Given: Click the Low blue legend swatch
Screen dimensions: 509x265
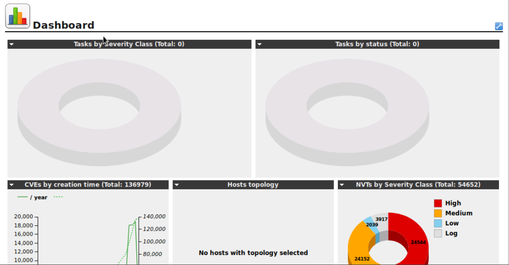Looking at the screenshot, I should click(x=438, y=223).
